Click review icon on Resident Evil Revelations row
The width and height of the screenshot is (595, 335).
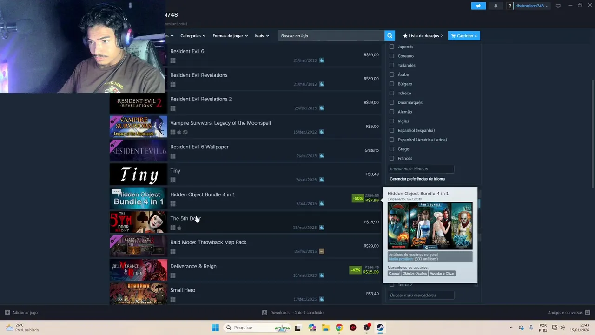tap(321, 84)
